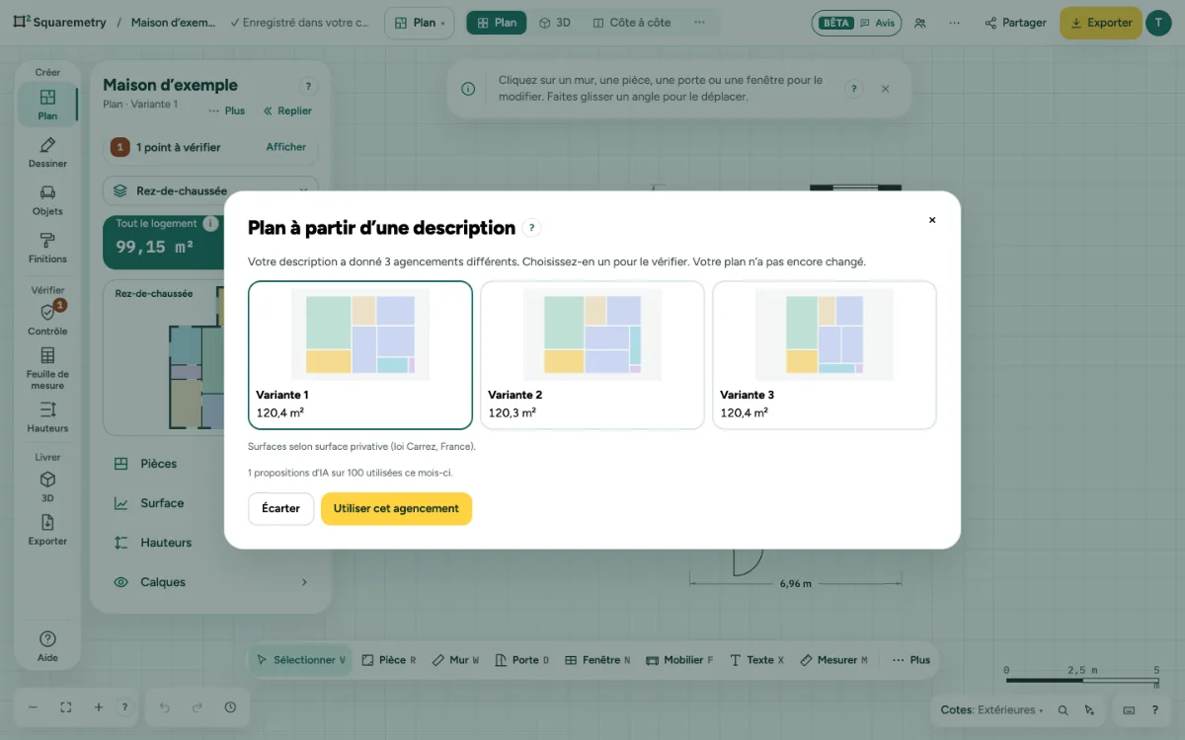
Task: Open Objets in the left sidebar
Action: coord(47,200)
